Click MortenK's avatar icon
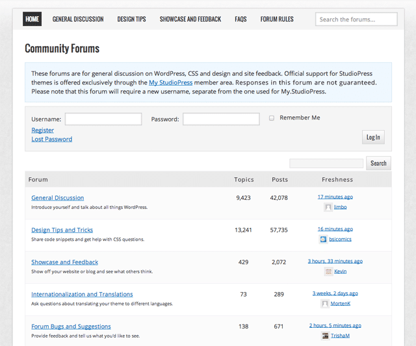The image size is (416, 346). point(324,303)
